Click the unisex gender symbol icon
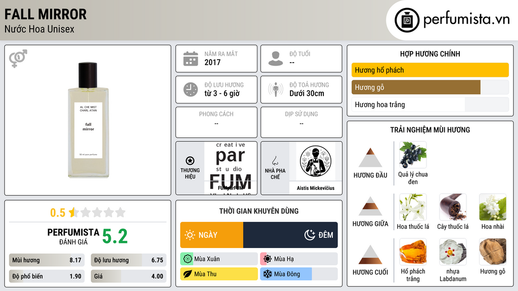Viewport: 518px width, 291px height. (18, 59)
